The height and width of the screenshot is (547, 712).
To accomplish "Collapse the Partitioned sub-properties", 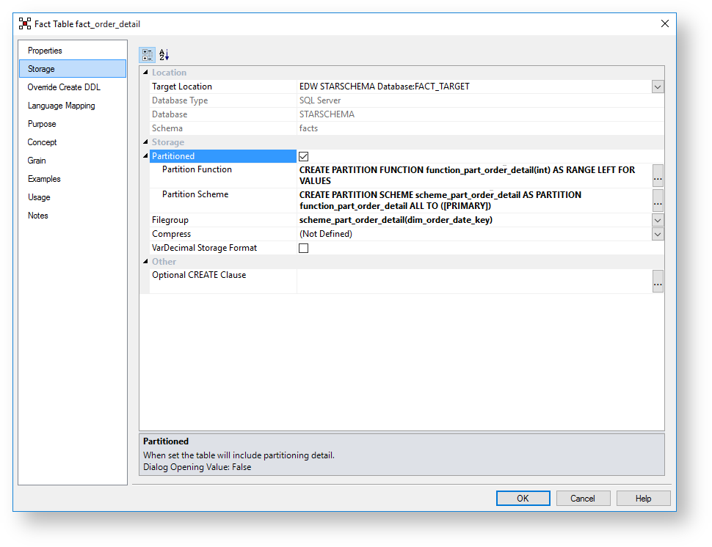I will (145, 156).
